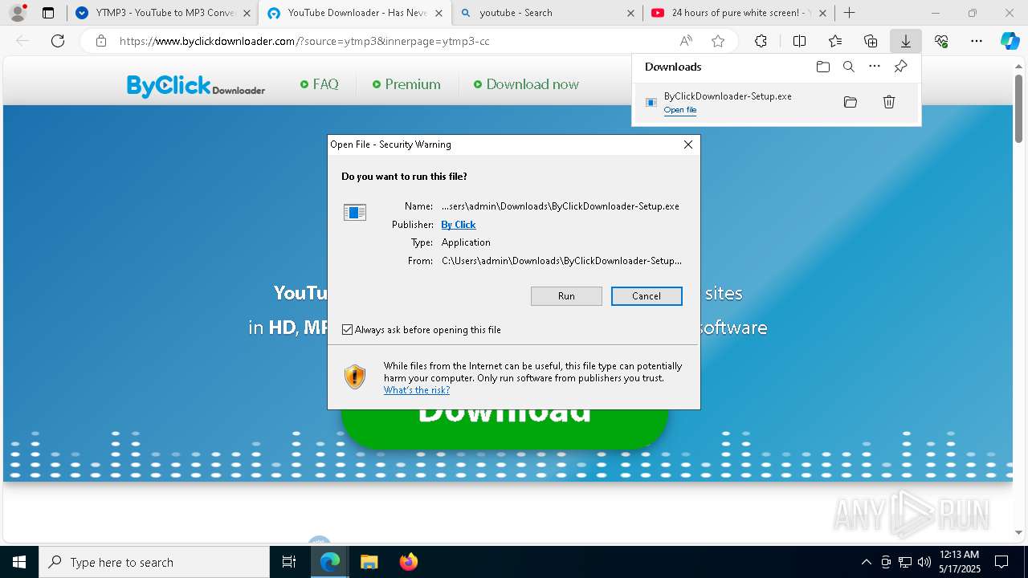Open Task View on the taskbar
1028x578 pixels.
289,562
